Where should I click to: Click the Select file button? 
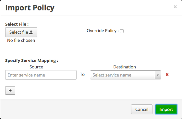(21, 32)
